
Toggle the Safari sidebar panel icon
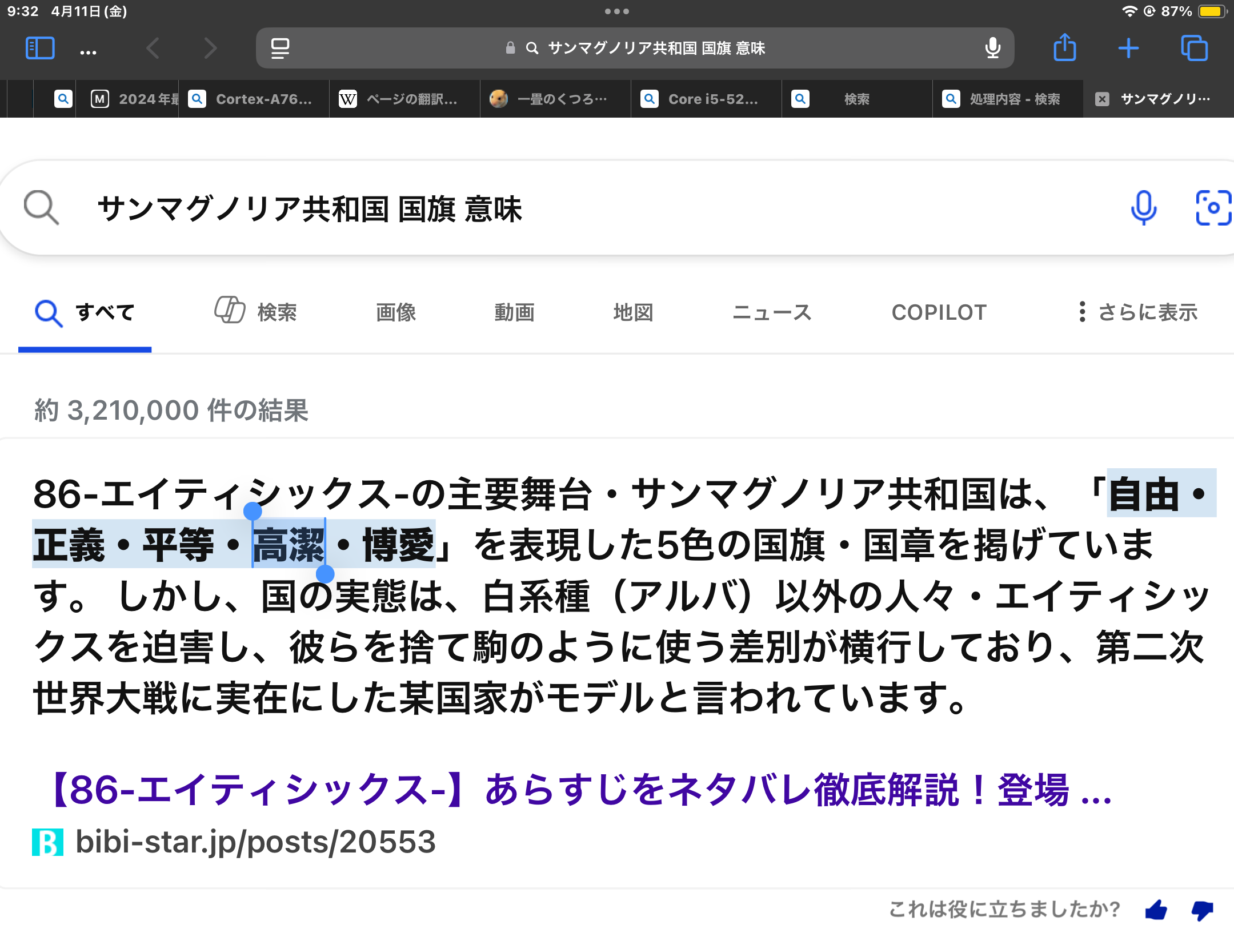click(x=40, y=49)
